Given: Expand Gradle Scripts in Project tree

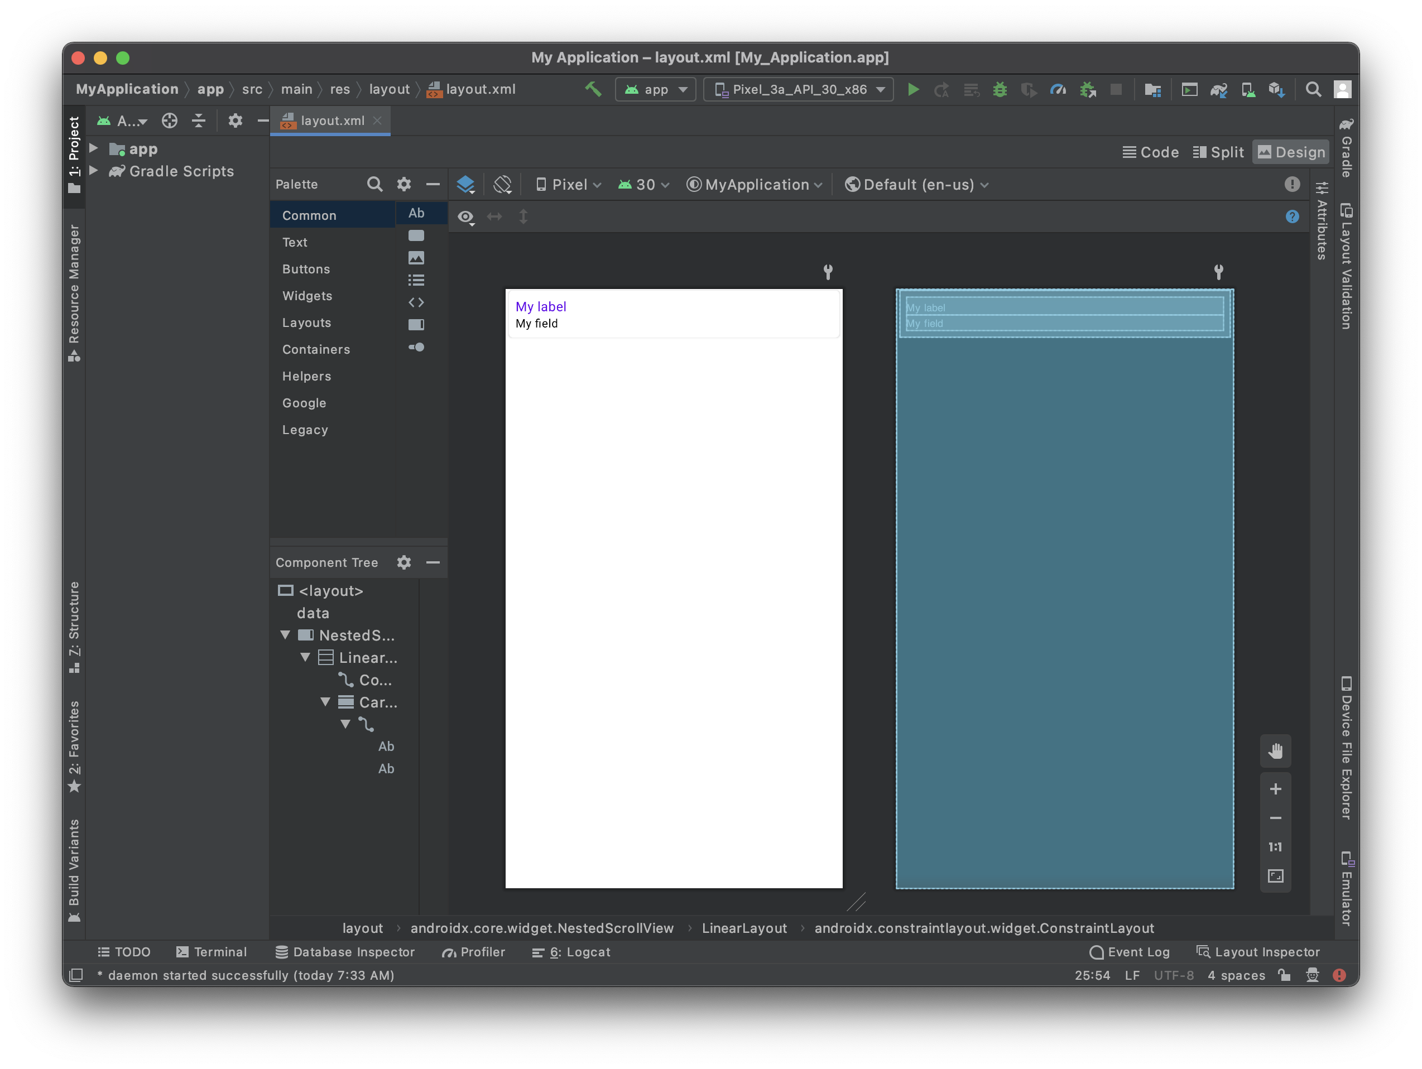Looking at the screenshot, I should [x=93, y=170].
